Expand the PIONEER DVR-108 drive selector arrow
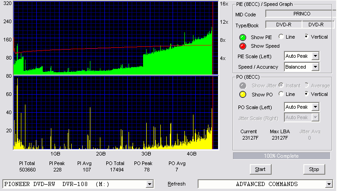The width and height of the screenshot is (337, 191). (x=149, y=184)
